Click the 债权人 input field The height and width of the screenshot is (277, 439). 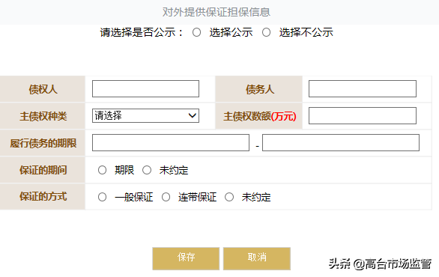145,88
